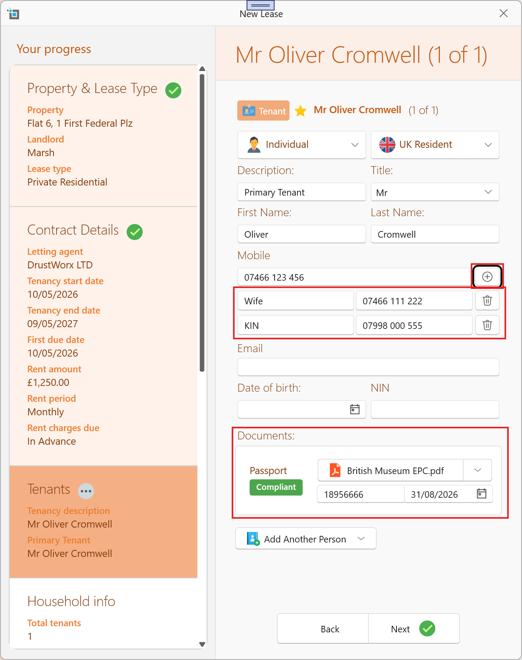Open the Title Mr dropdown
Screen dimensions: 522x660
point(435,192)
